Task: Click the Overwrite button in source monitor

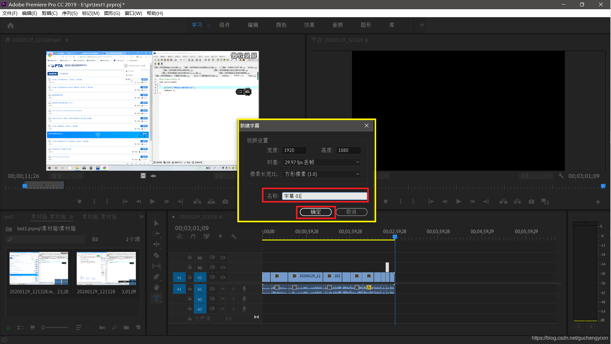Action: click(211, 202)
